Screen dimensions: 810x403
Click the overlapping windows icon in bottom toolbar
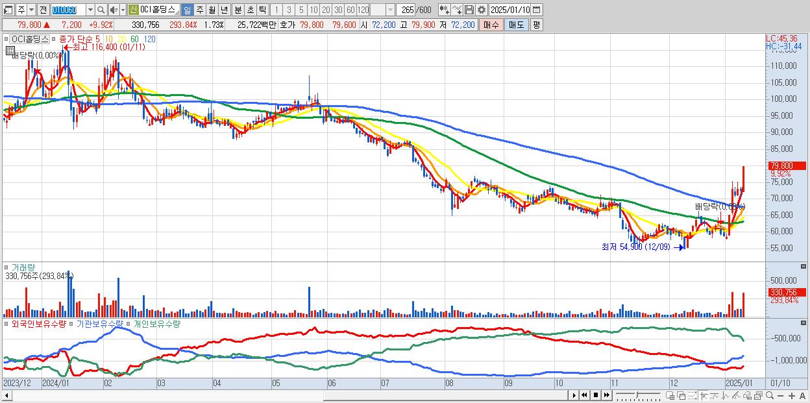click(x=681, y=396)
